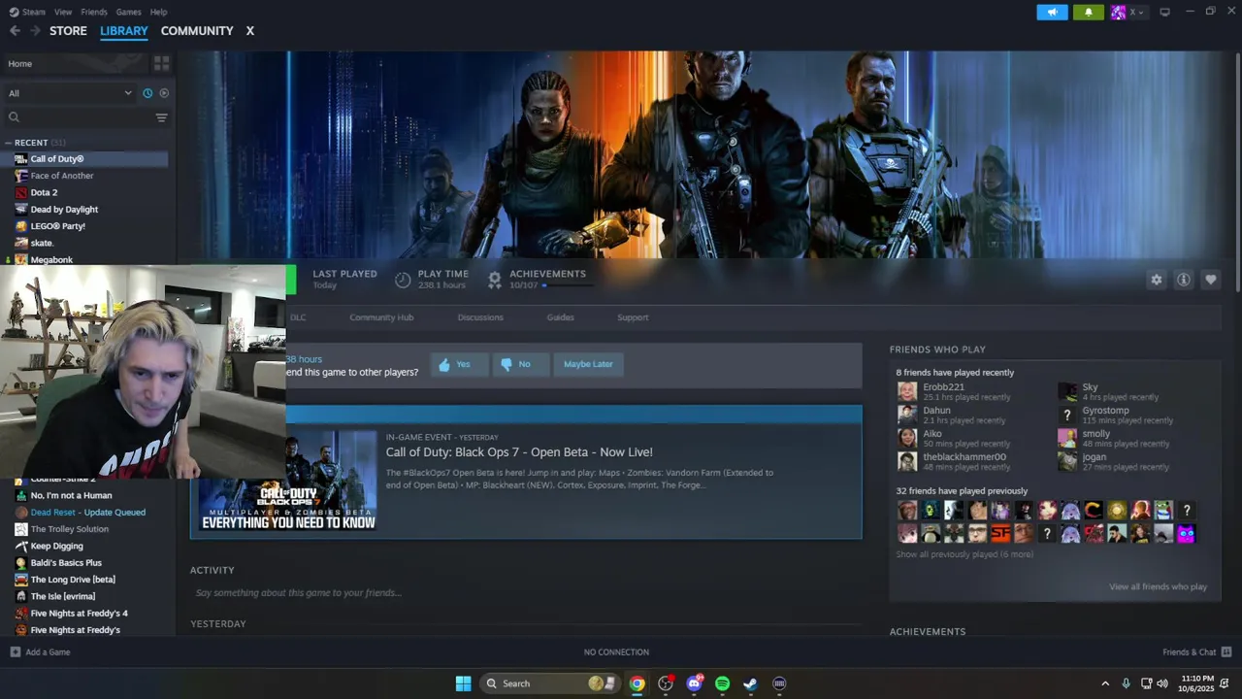The image size is (1242, 699).
Task: Favorite the game with heart icon
Action: click(x=1210, y=280)
